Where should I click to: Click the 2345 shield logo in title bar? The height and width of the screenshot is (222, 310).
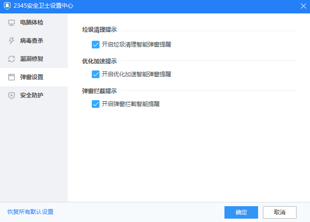point(7,6)
